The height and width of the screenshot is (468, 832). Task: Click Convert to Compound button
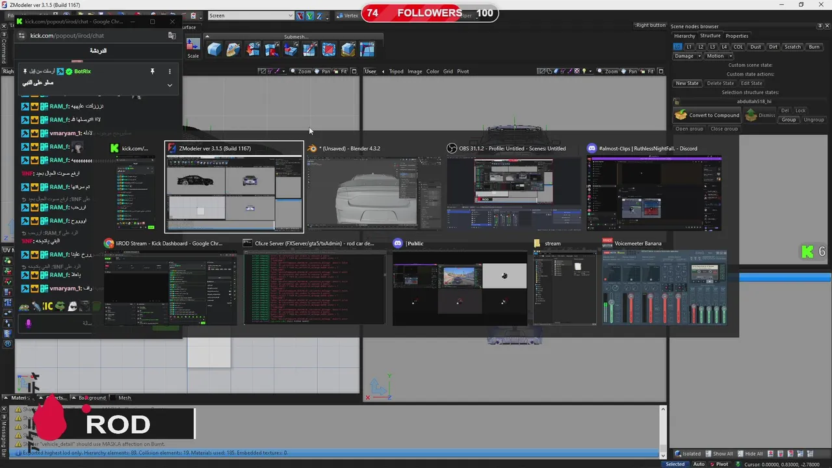707,115
